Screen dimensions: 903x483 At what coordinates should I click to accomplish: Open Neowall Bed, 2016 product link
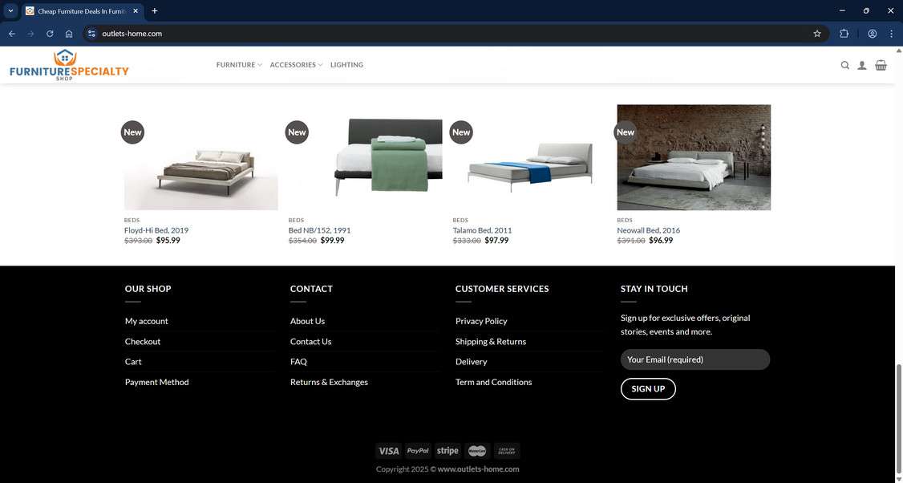(x=649, y=230)
